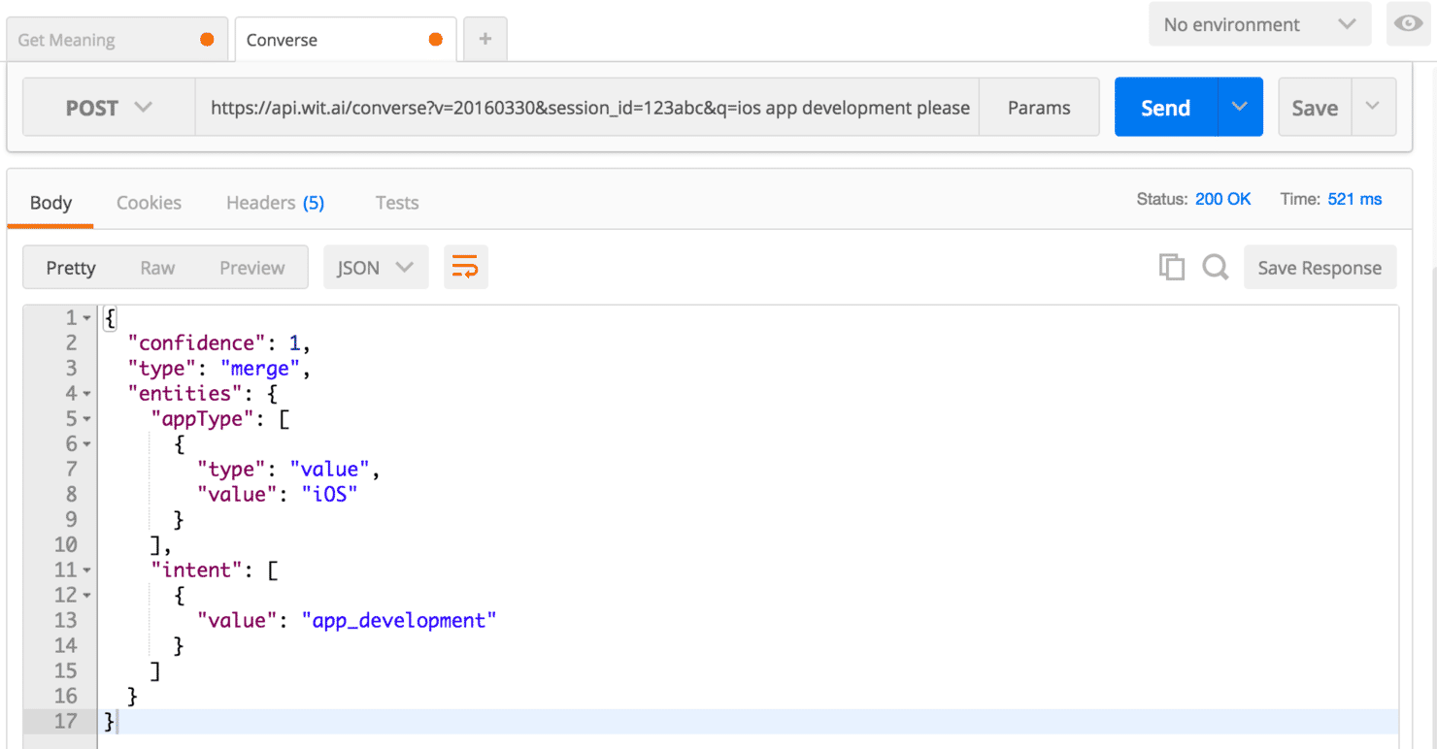Save the request
The width and height of the screenshot is (1437, 749).
[1315, 108]
